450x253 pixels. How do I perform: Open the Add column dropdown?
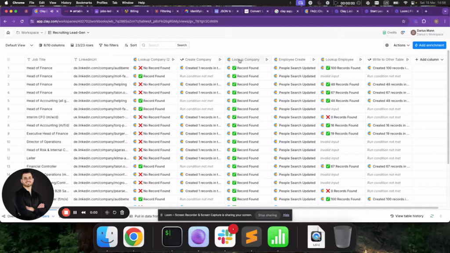click(429, 59)
